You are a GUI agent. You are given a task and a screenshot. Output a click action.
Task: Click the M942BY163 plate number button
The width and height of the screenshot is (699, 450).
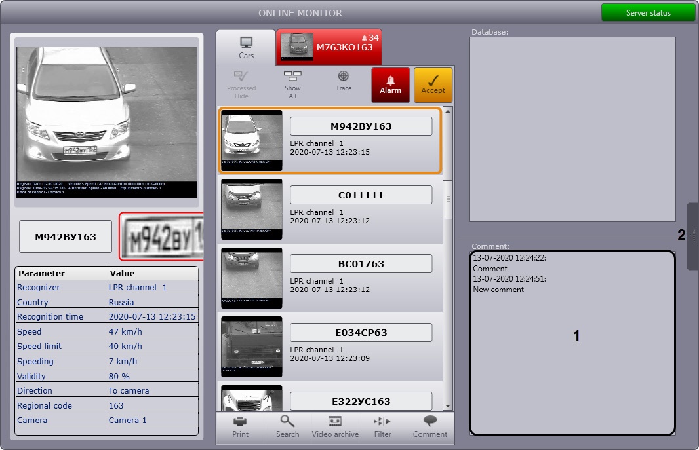click(x=66, y=237)
